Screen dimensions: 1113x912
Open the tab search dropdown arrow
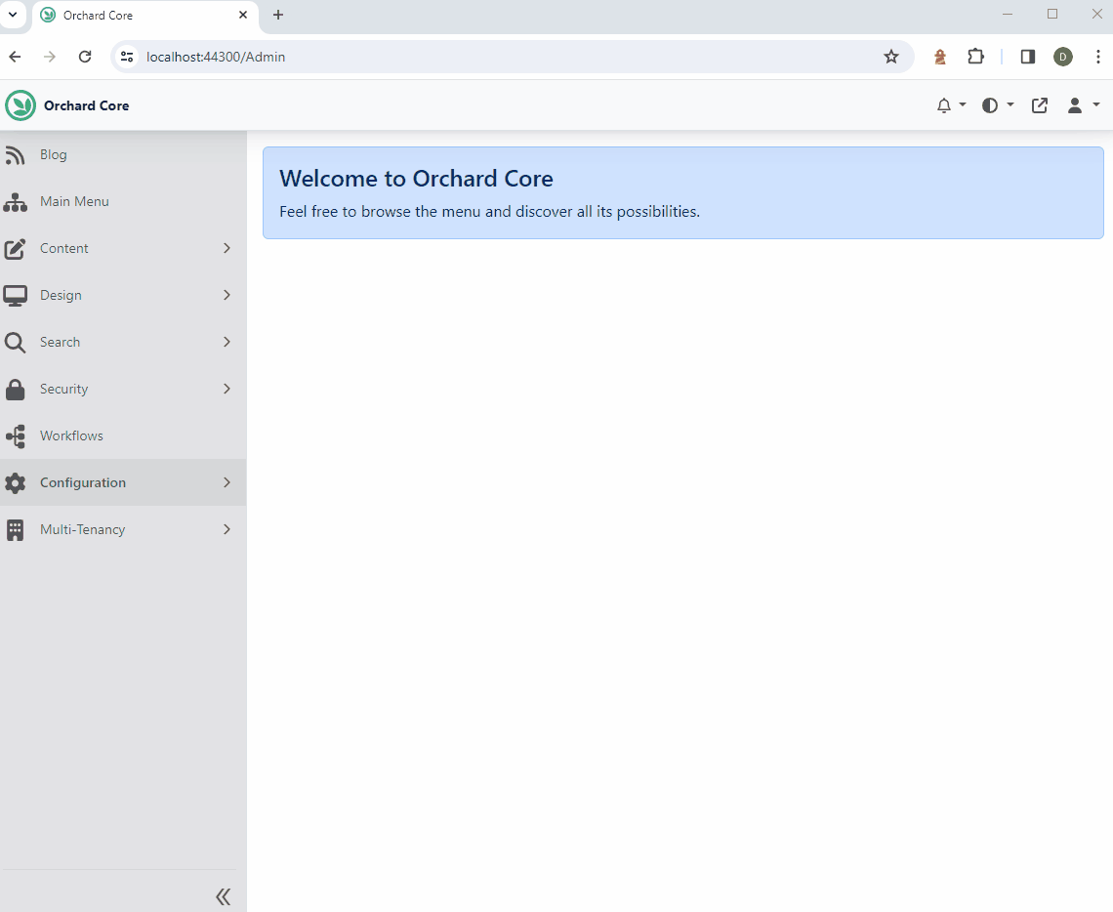tap(13, 15)
